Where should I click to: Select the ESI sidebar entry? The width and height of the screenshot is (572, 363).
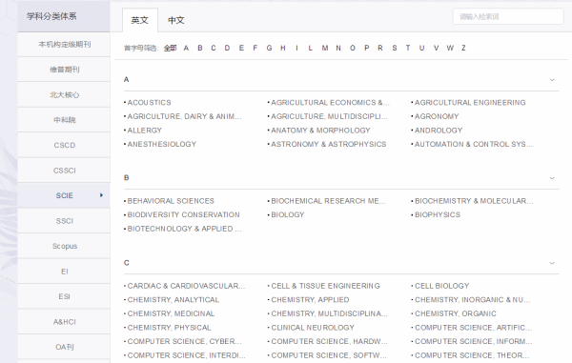click(x=64, y=296)
